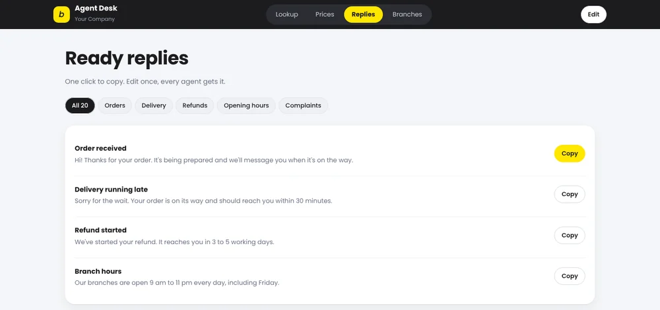Copy the Order received reply

(570, 153)
